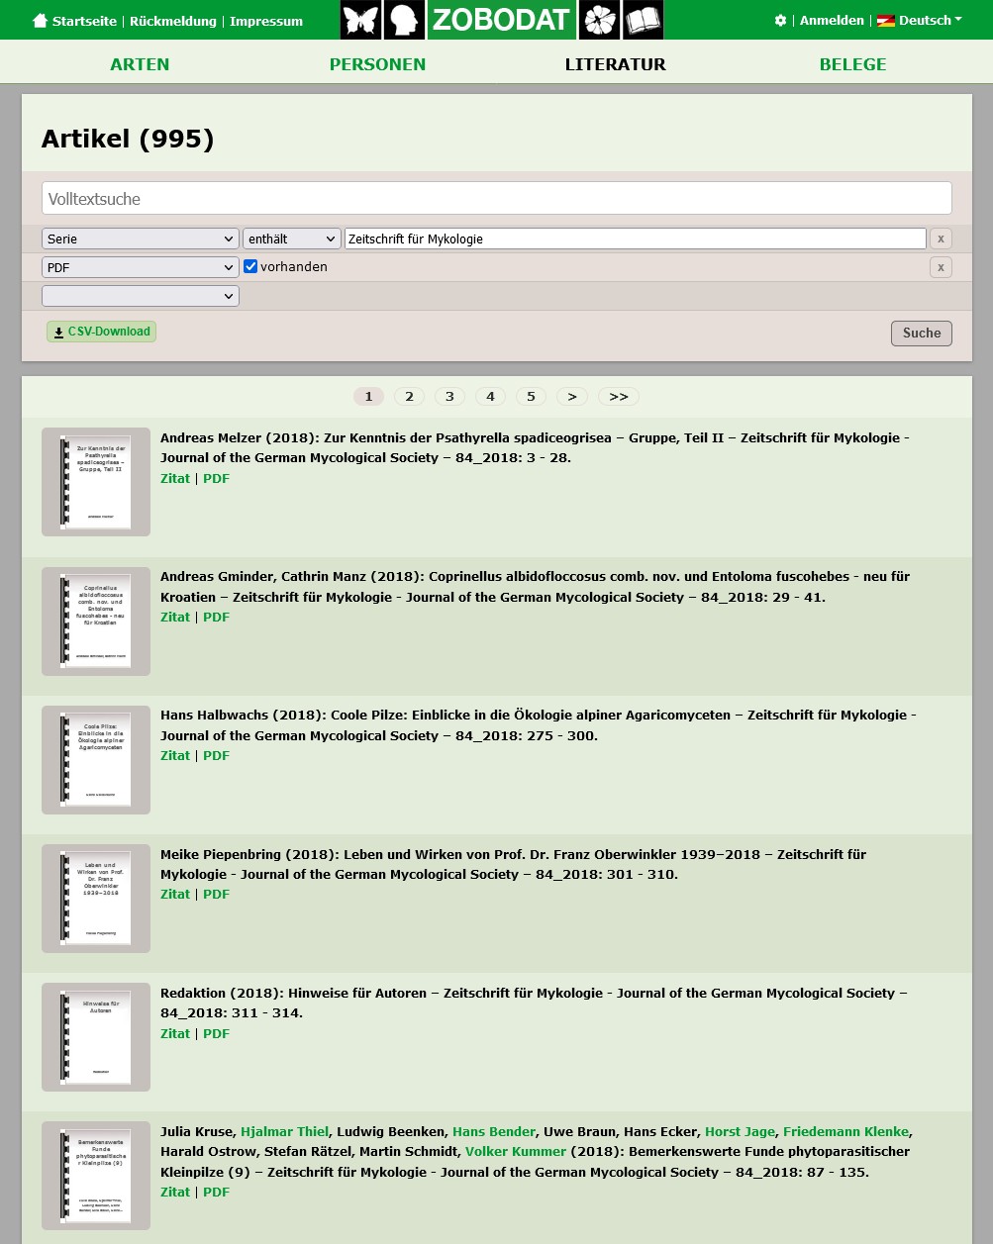Open the empty new-filter dropdown
This screenshot has width=993, height=1244.
[x=140, y=296]
